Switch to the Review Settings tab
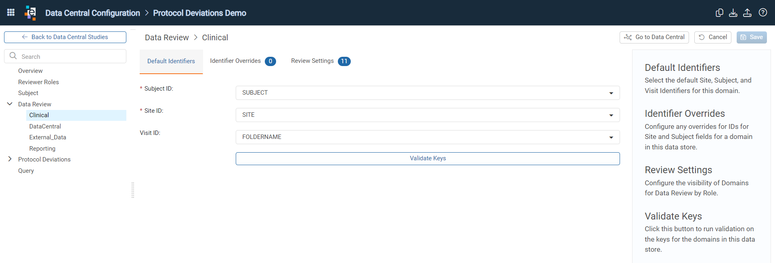The height and width of the screenshot is (263, 775). pos(320,61)
